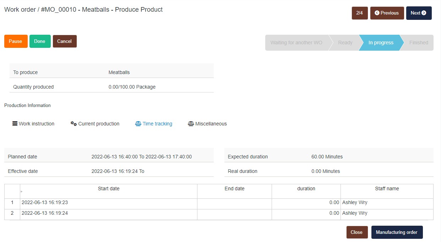Select the In progress status stage
The width and height of the screenshot is (441, 242).
(x=381, y=43)
